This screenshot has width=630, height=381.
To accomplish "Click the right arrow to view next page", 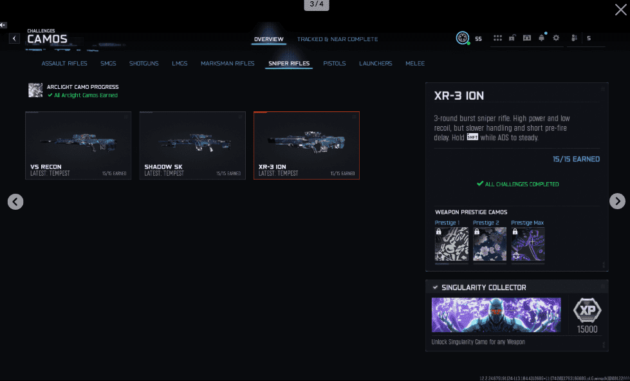I will pyautogui.click(x=617, y=201).
